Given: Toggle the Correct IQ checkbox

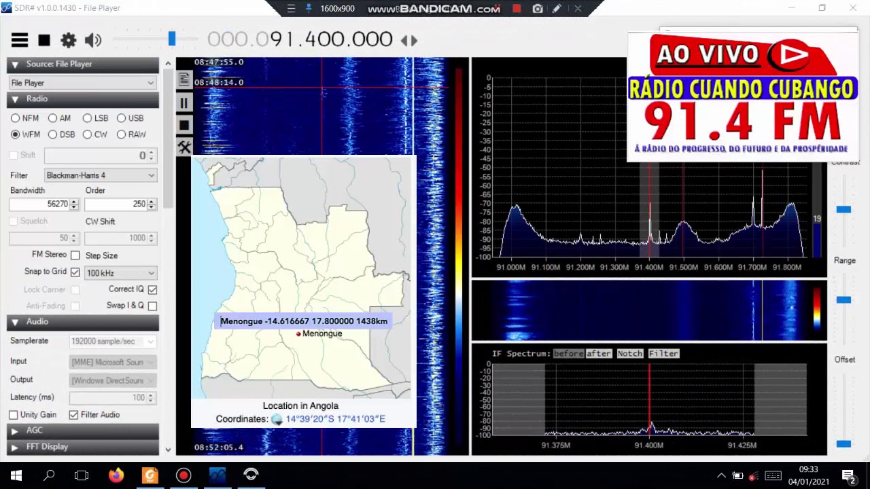Looking at the screenshot, I should [152, 290].
